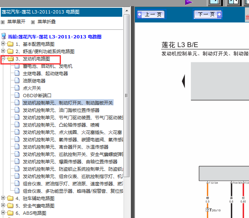Expand the 1、基本配置电路图 folder
The width and height of the screenshot is (249, 218).
pyautogui.click(x=3, y=43)
